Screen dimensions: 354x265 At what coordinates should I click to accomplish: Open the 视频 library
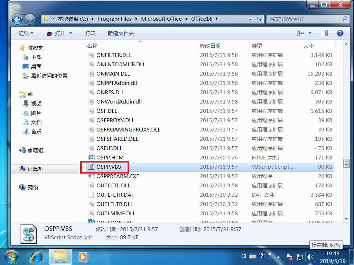click(x=36, y=104)
